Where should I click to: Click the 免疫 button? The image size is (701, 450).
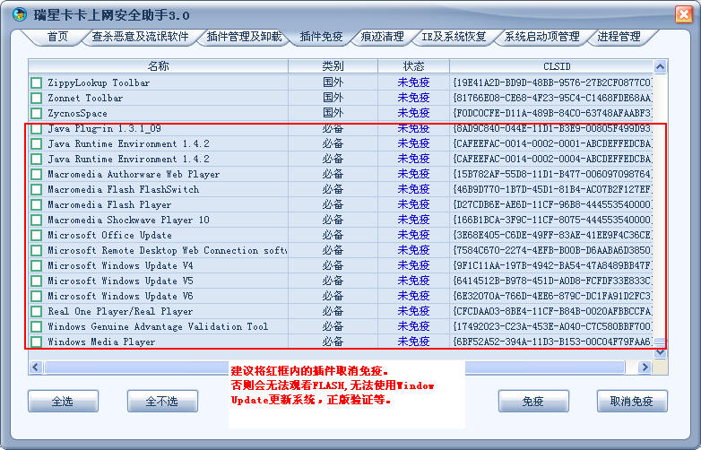(x=533, y=401)
